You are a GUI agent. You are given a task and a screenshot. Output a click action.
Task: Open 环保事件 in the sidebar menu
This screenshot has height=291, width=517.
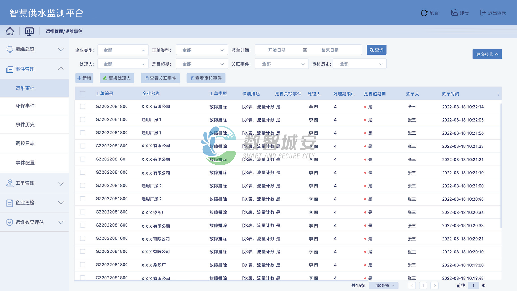[25, 106]
